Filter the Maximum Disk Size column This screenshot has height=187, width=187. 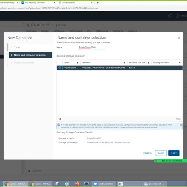point(148,63)
